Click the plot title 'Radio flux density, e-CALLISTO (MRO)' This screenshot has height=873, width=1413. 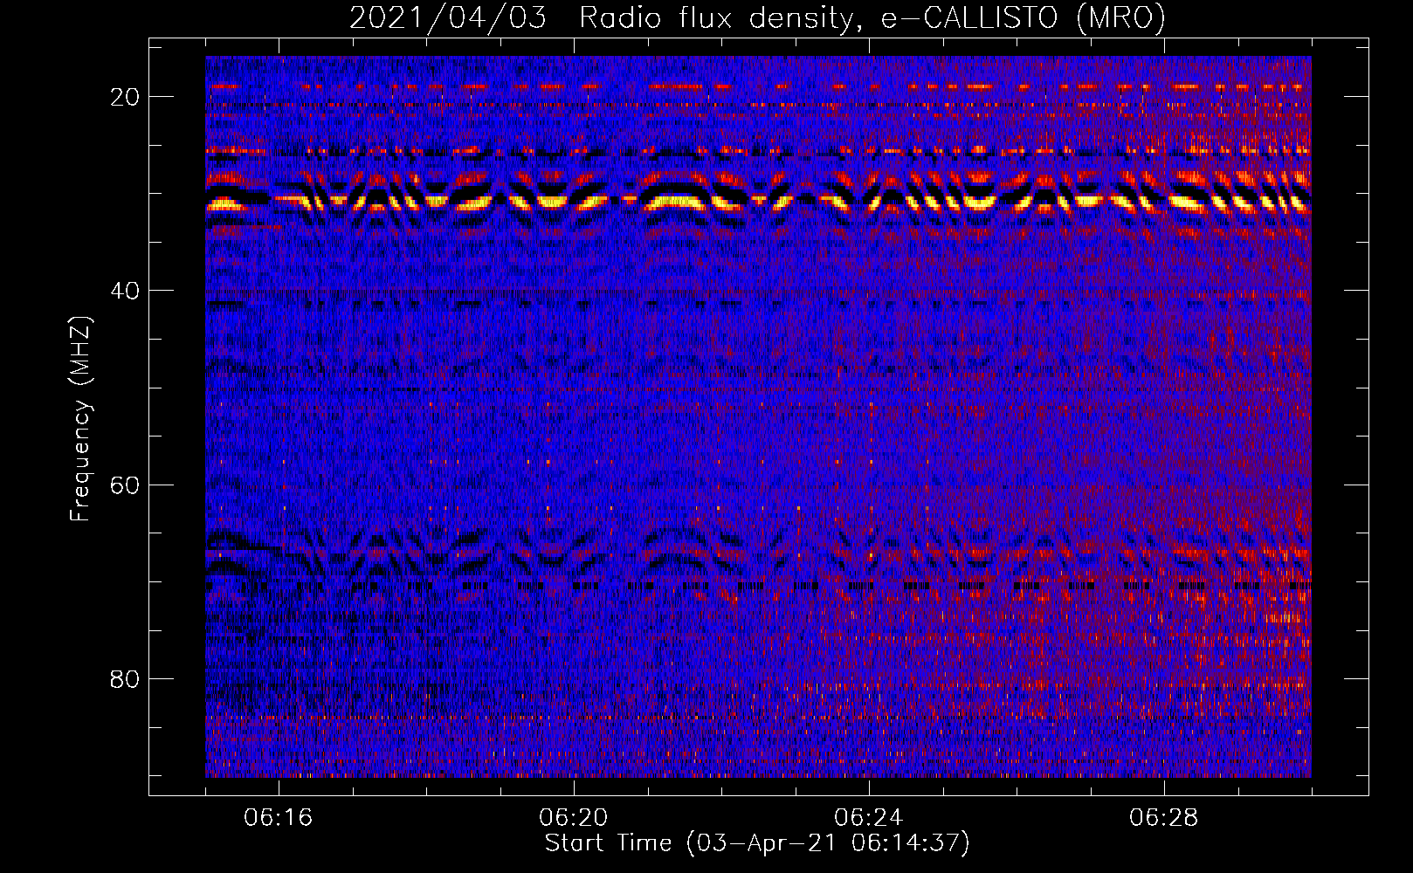tap(872, 18)
